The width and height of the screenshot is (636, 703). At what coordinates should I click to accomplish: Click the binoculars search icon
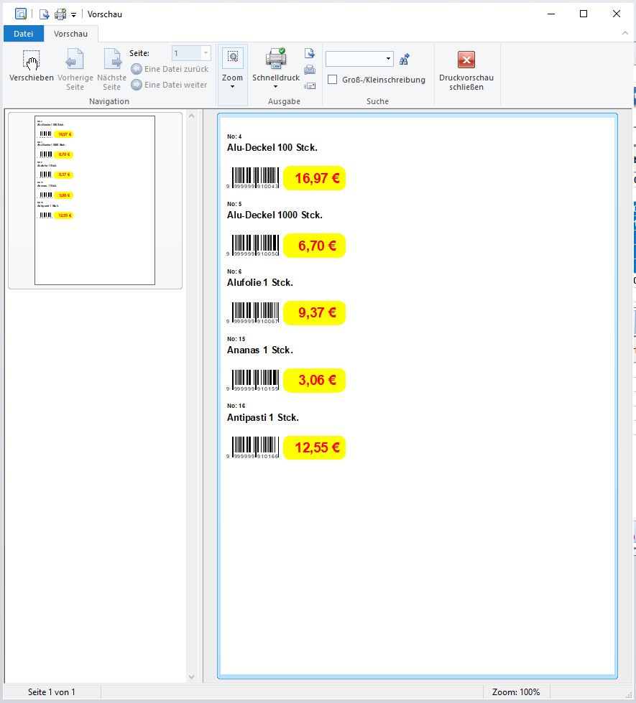[x=405, y=59]
